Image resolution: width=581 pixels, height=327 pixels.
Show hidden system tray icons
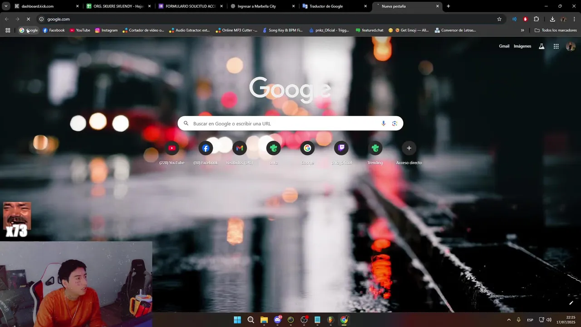(x=508, y=320)
